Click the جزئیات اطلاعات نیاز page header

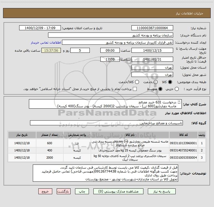point(189,13)
